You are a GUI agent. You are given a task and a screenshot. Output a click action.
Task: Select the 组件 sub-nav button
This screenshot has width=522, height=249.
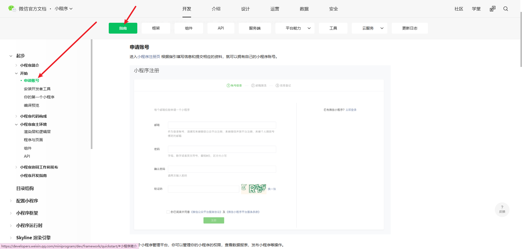pyautogui.click(x=189, y=28)
